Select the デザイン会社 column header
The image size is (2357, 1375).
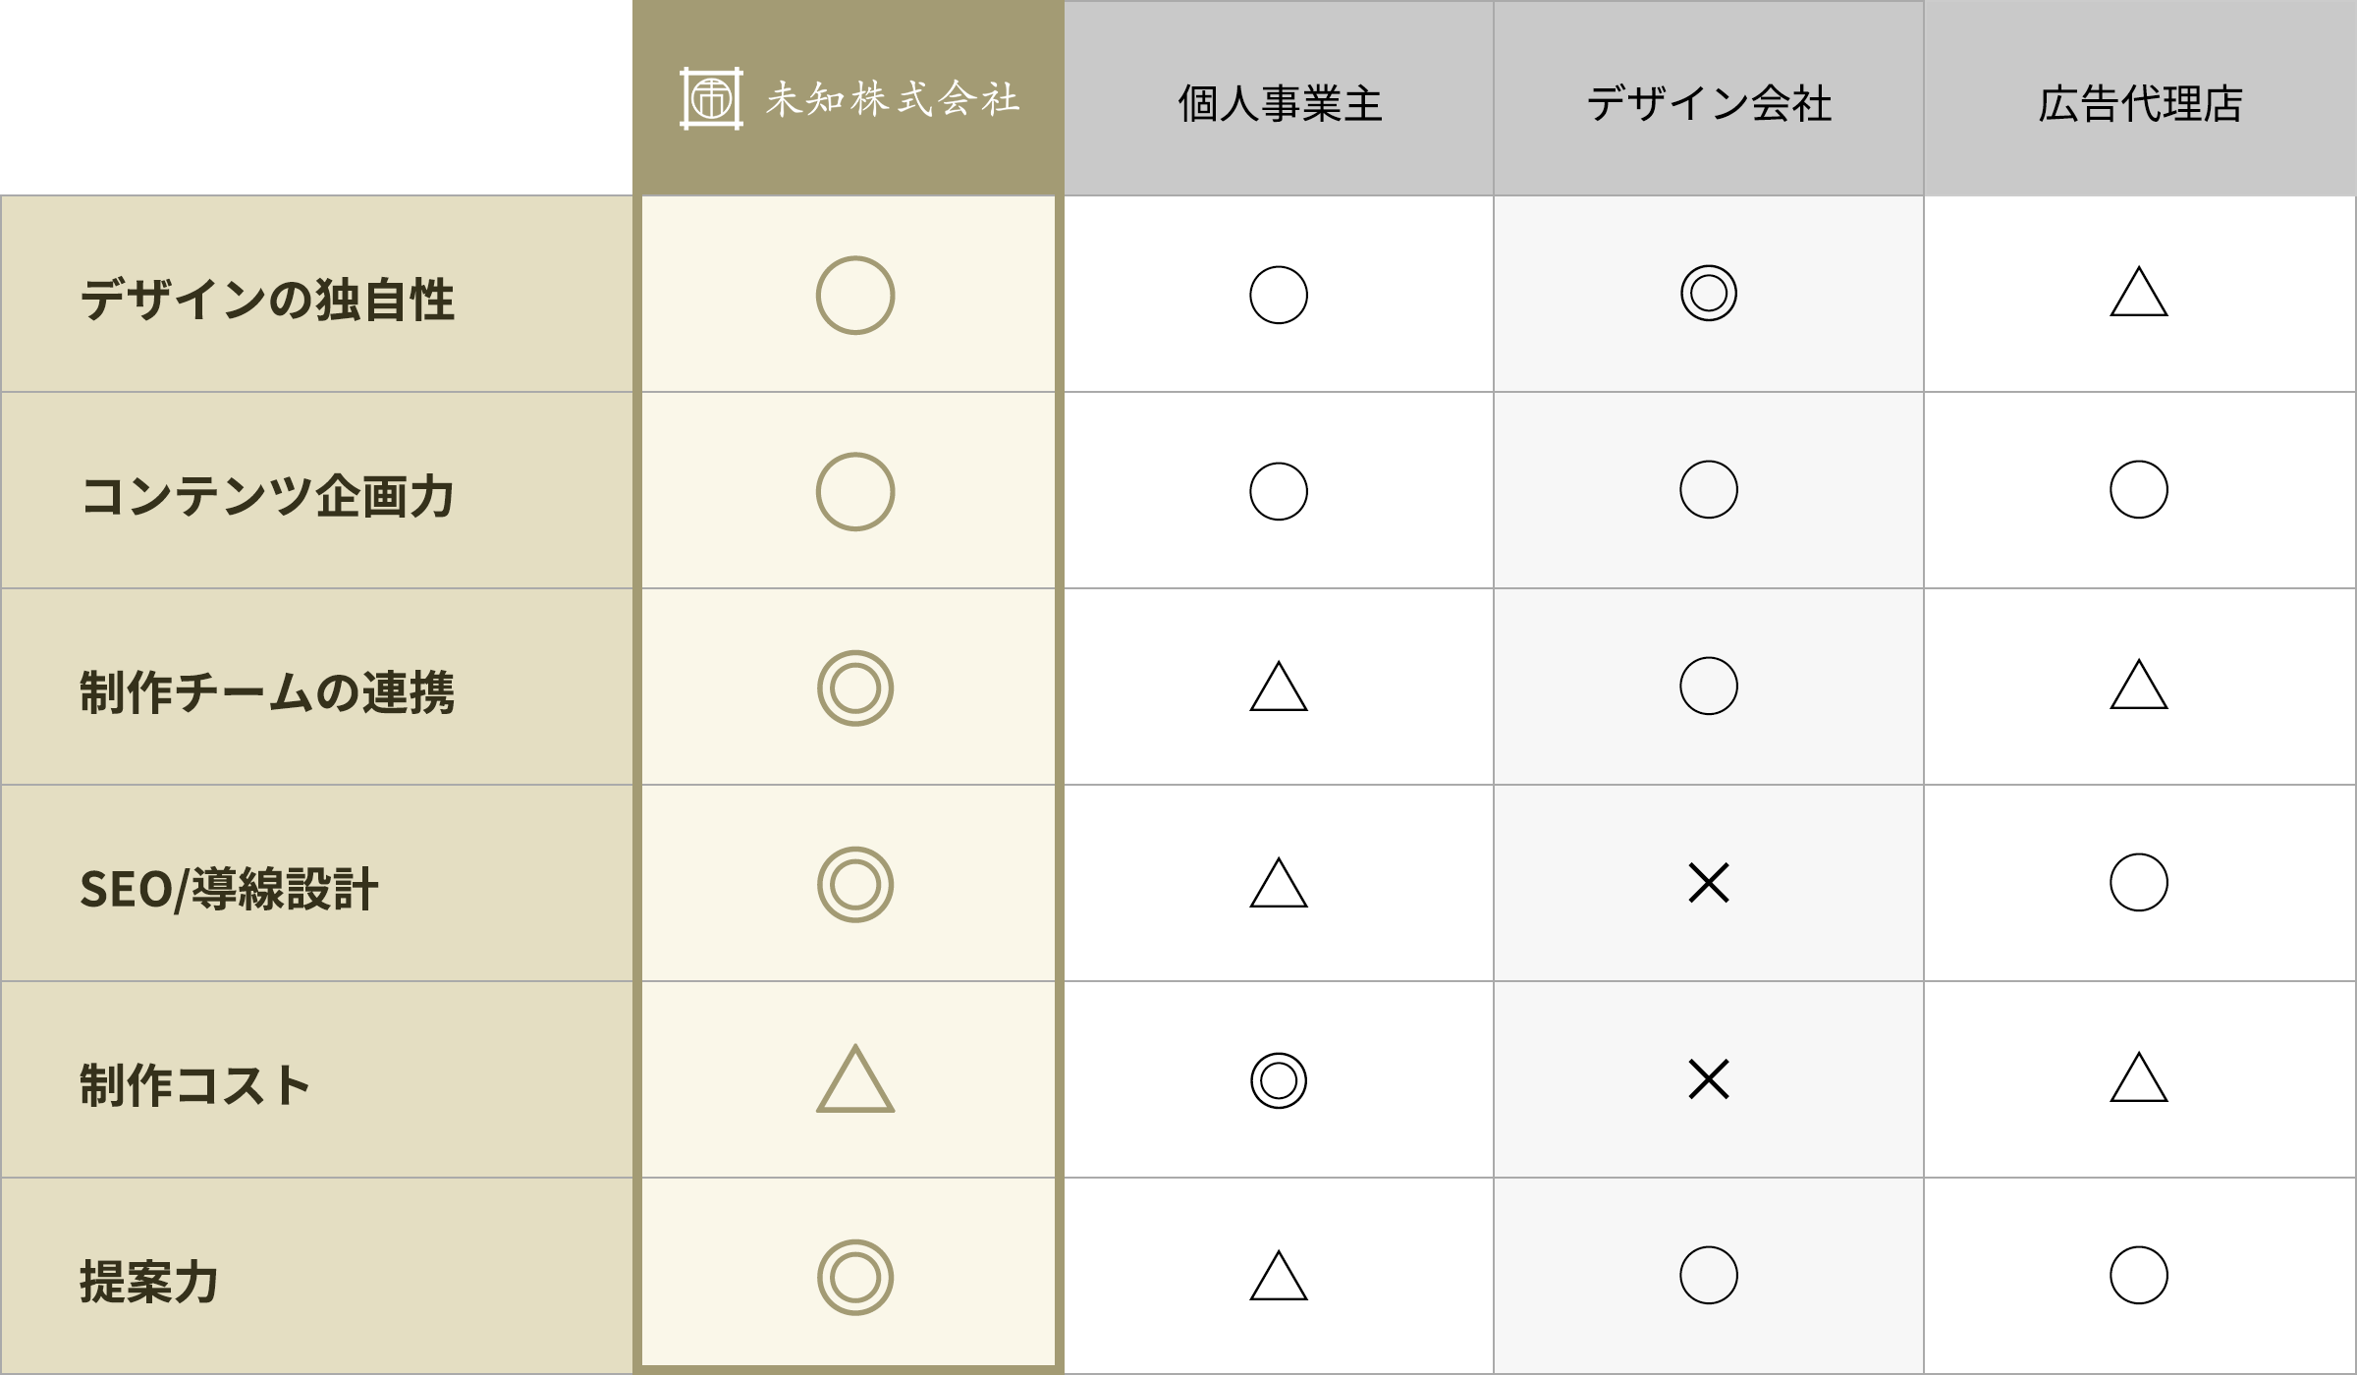[x=1709, y=103]
